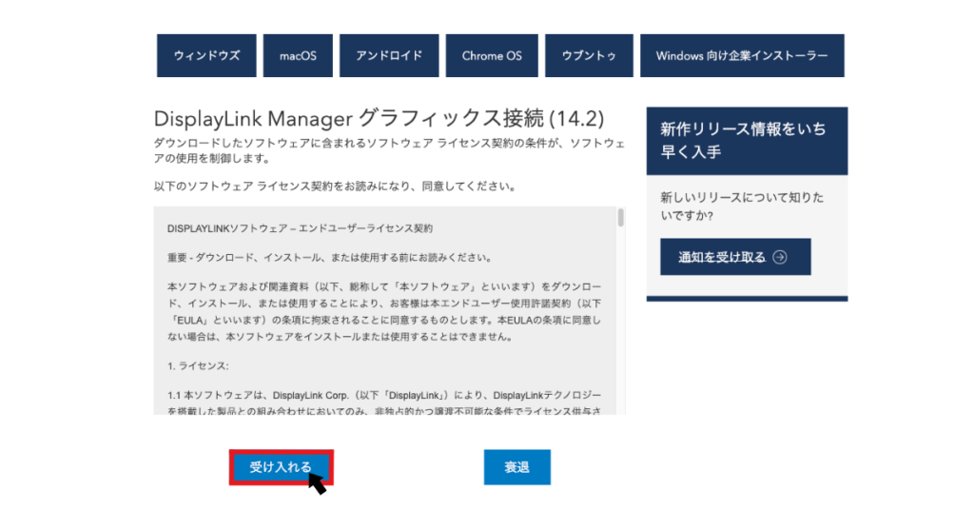
Task: Switch to the ウィンドウズ tab
Action: tap(206, 56)
